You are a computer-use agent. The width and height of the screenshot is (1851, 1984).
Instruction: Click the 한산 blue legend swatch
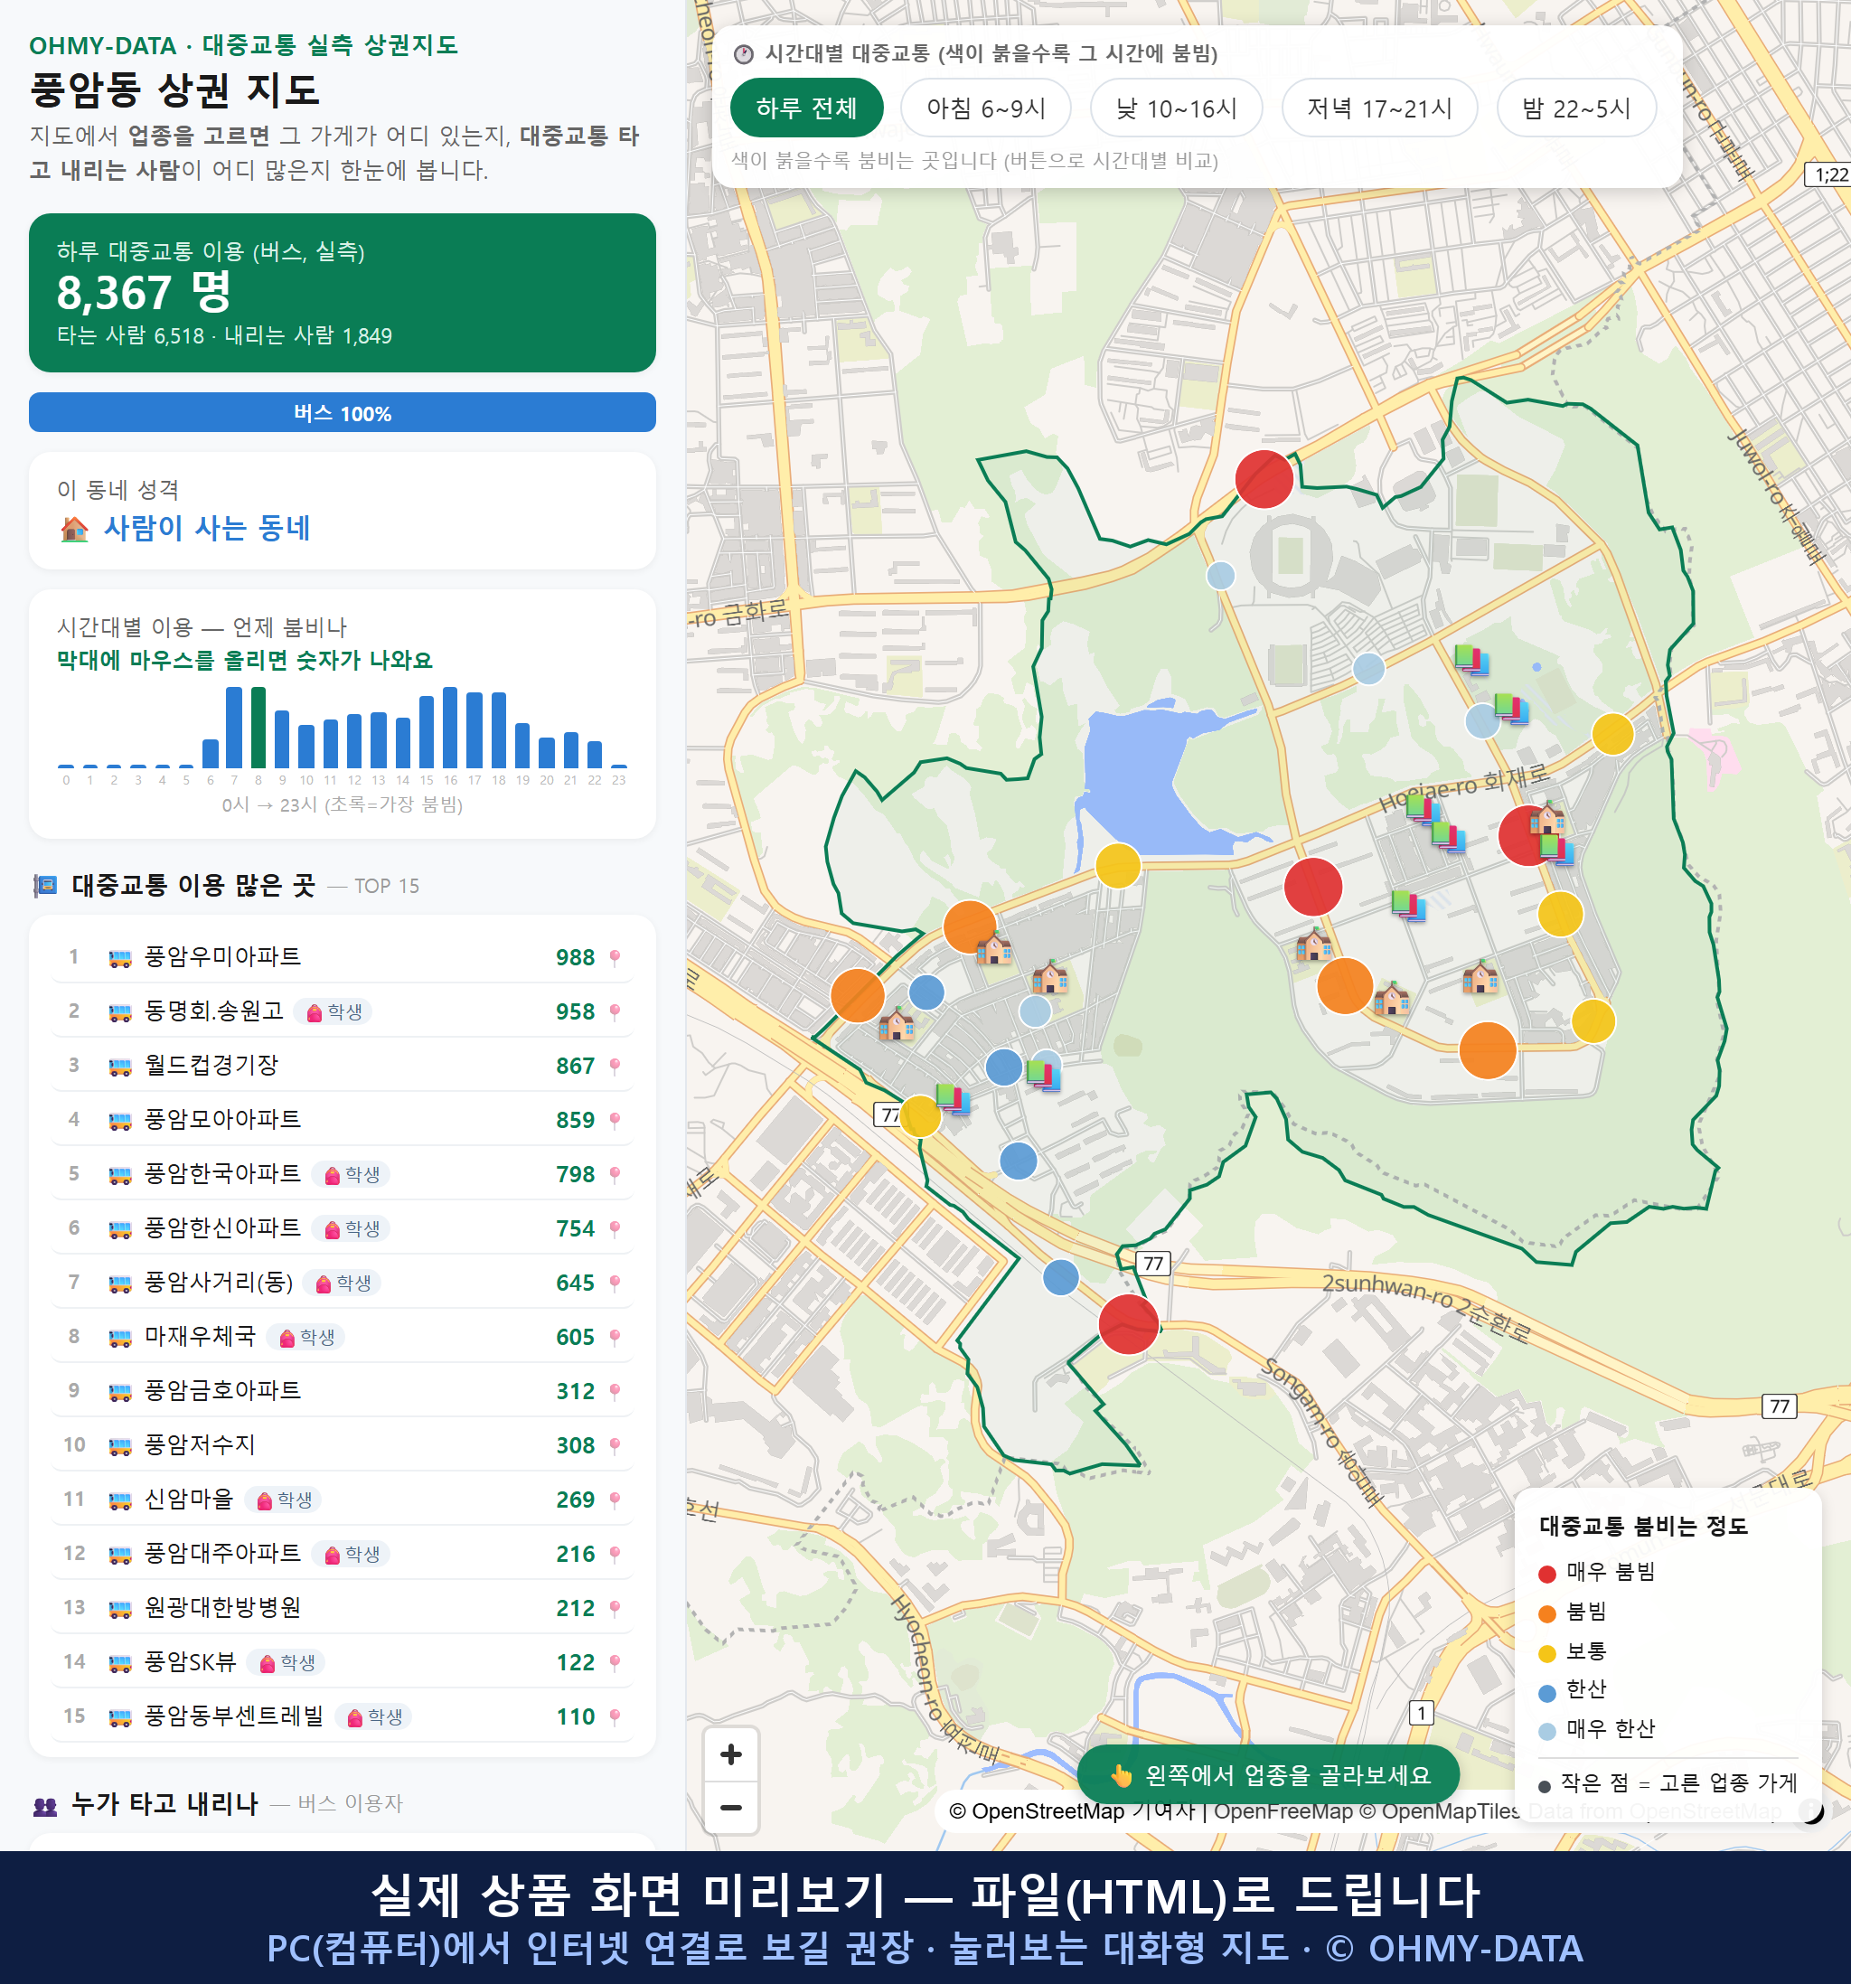tap(1546, 1693)
